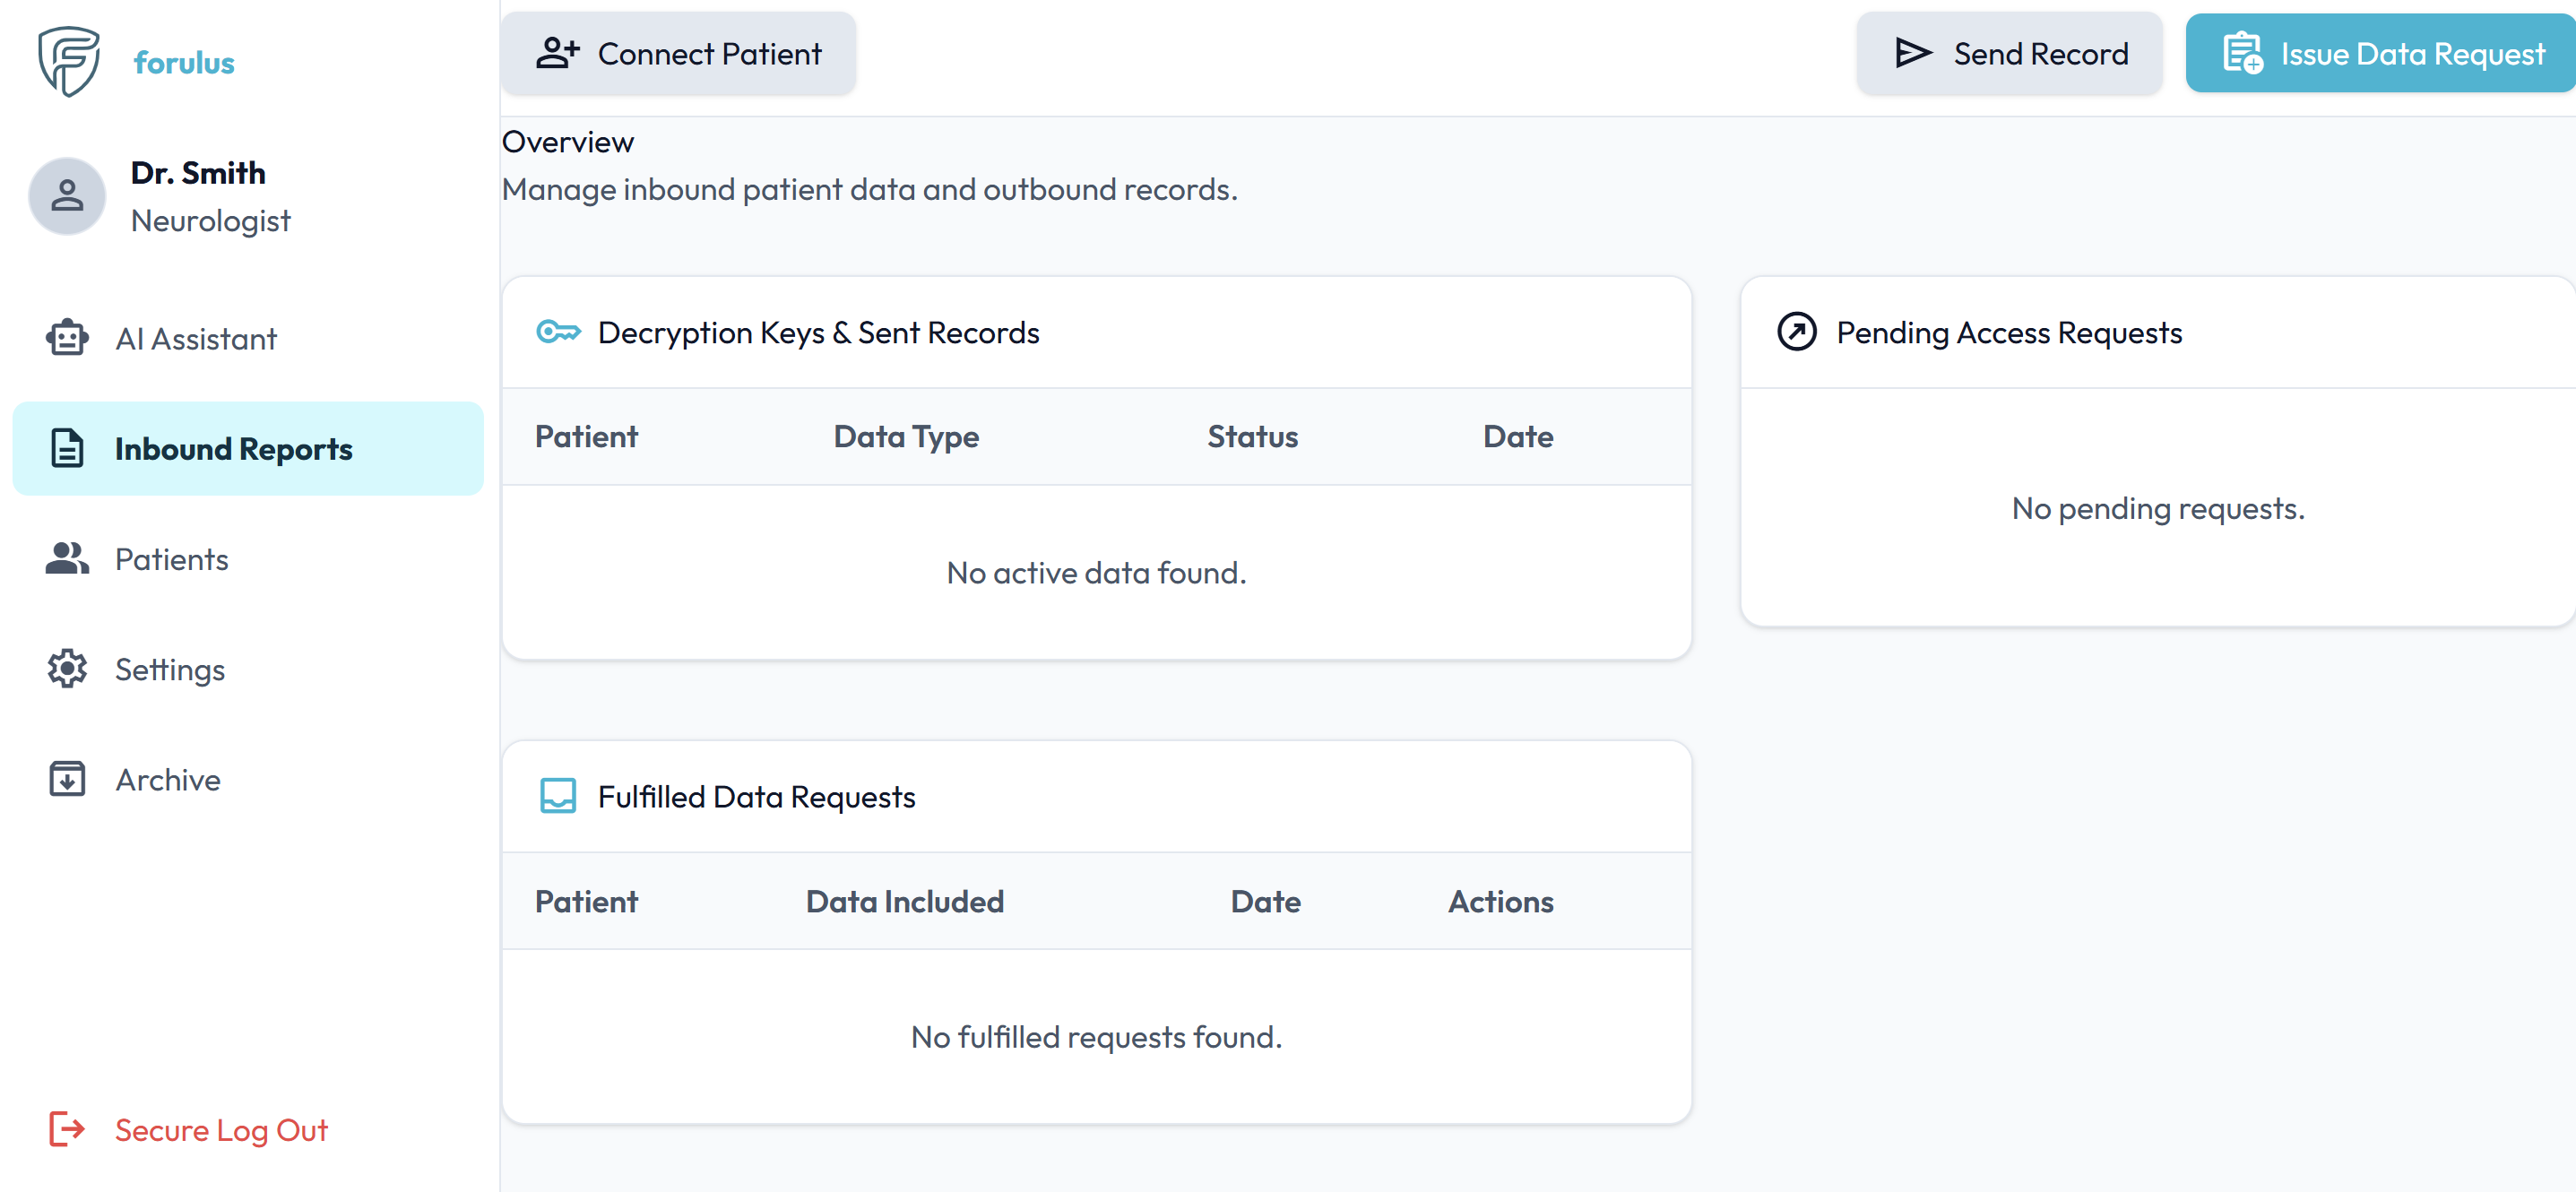Click the Secure Log Out exit icon

[x=67, y=1129]
